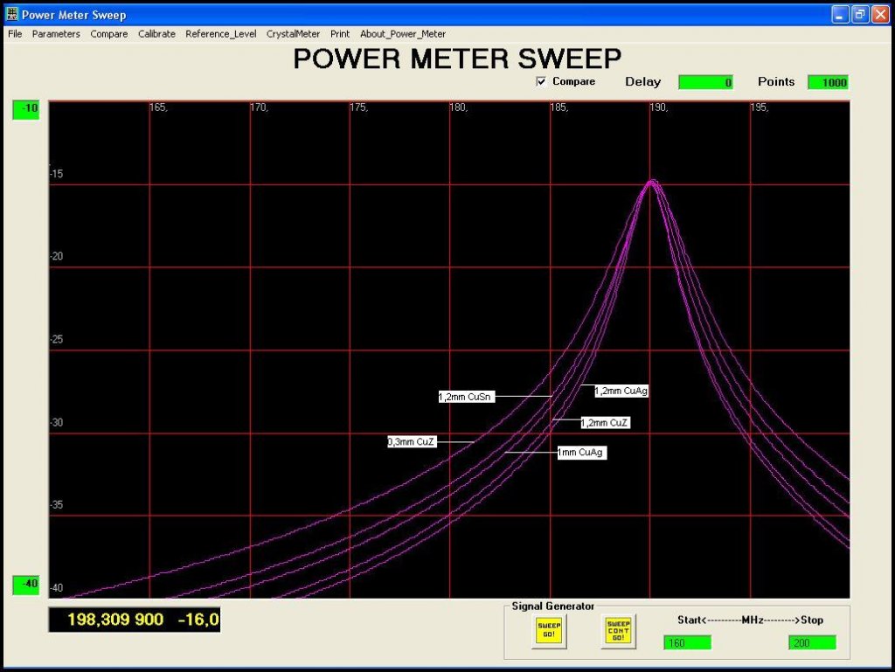Click the 198,309 900 frequency readout
895x672 pixels.
115,620
